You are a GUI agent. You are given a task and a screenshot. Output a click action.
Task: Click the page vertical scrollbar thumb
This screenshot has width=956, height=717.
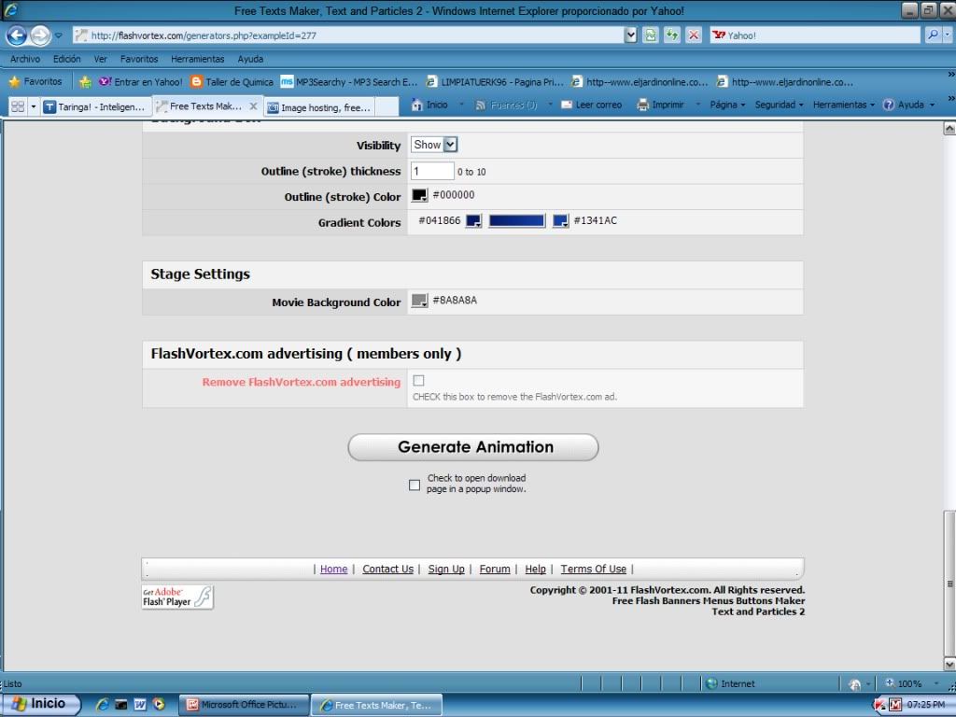coord(949,583)
